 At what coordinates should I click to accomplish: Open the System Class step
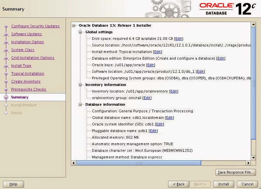point(23,50)
